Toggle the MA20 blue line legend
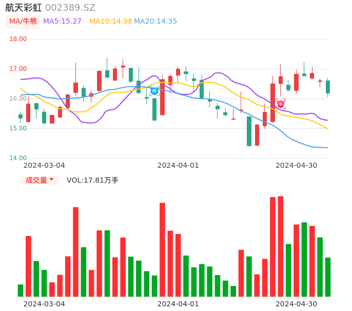 pos(155,22)
